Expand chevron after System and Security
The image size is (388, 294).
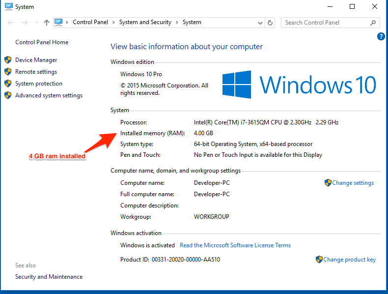(x=177, y=22)
